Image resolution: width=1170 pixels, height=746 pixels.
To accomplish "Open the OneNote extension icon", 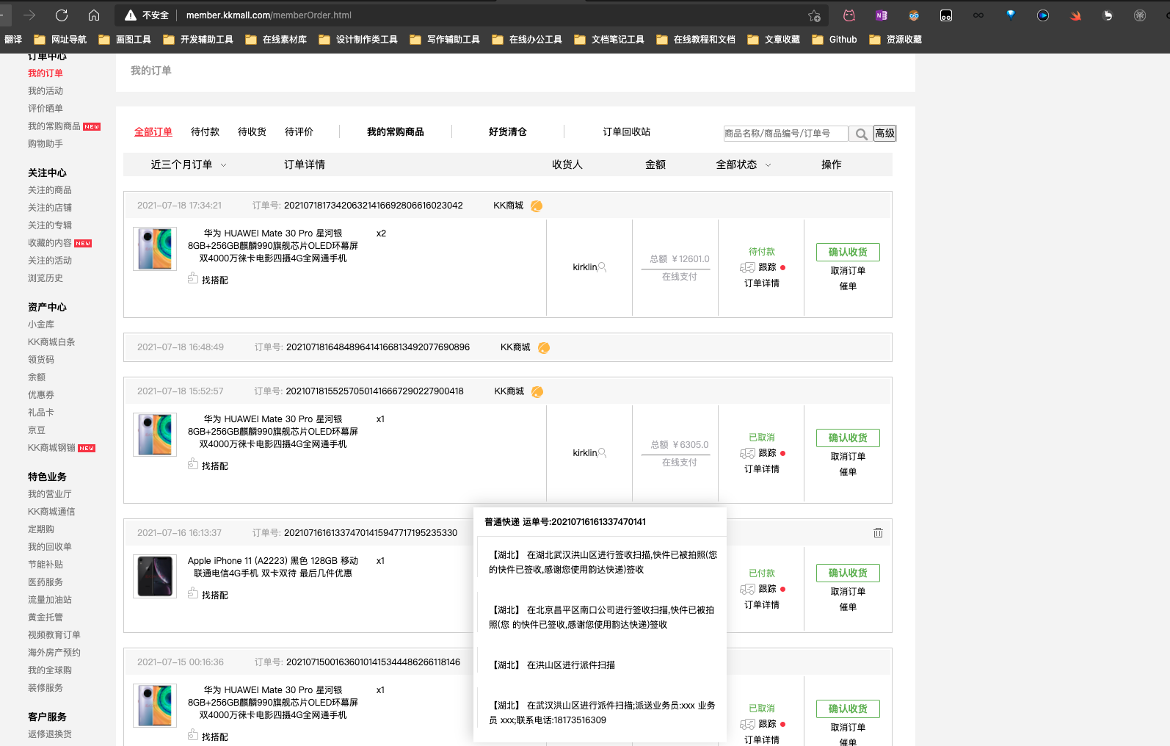I will [x=882, y=15].
